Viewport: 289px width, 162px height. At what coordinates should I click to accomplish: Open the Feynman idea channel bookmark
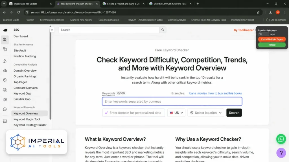pos(52,20)
